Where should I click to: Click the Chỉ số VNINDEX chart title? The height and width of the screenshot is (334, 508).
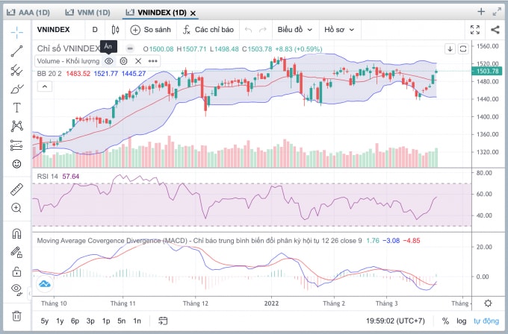click(69, 48)
